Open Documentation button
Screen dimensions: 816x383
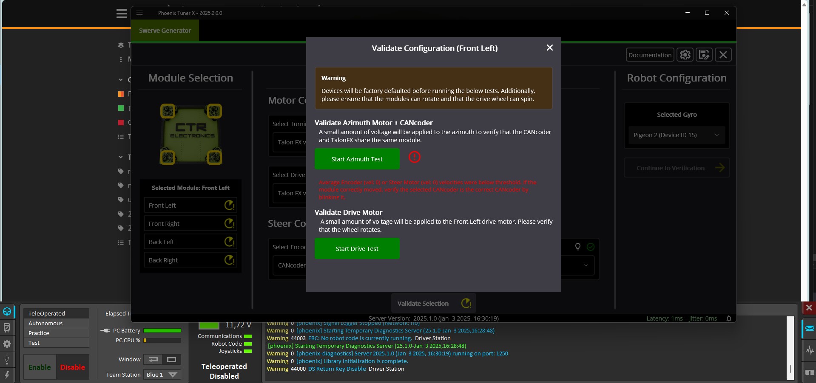tap(650, 55)
